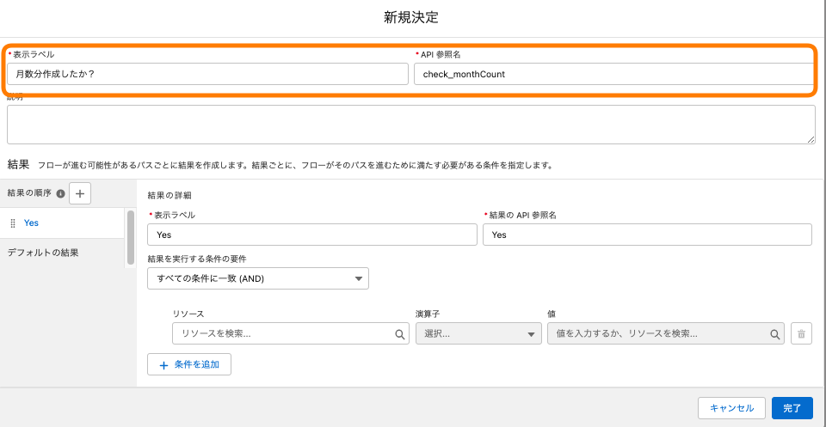The height and width of the screenshot is (427, 826).
Task: Click the 結果の API 参照名 field
Action: coord(647,235)
